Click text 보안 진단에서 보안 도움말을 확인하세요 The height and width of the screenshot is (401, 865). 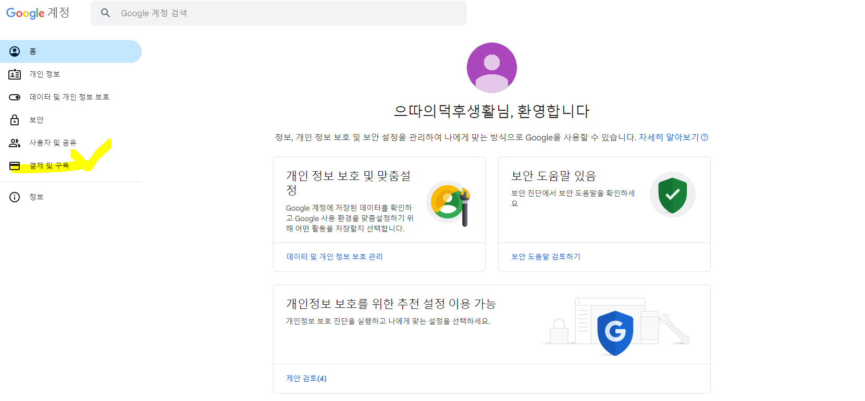click(x=573, y=198)
